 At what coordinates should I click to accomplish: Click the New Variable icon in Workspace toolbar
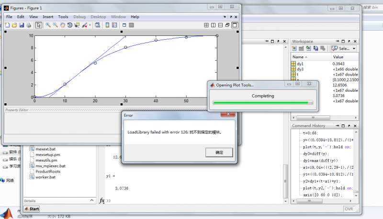coord(294,48)
